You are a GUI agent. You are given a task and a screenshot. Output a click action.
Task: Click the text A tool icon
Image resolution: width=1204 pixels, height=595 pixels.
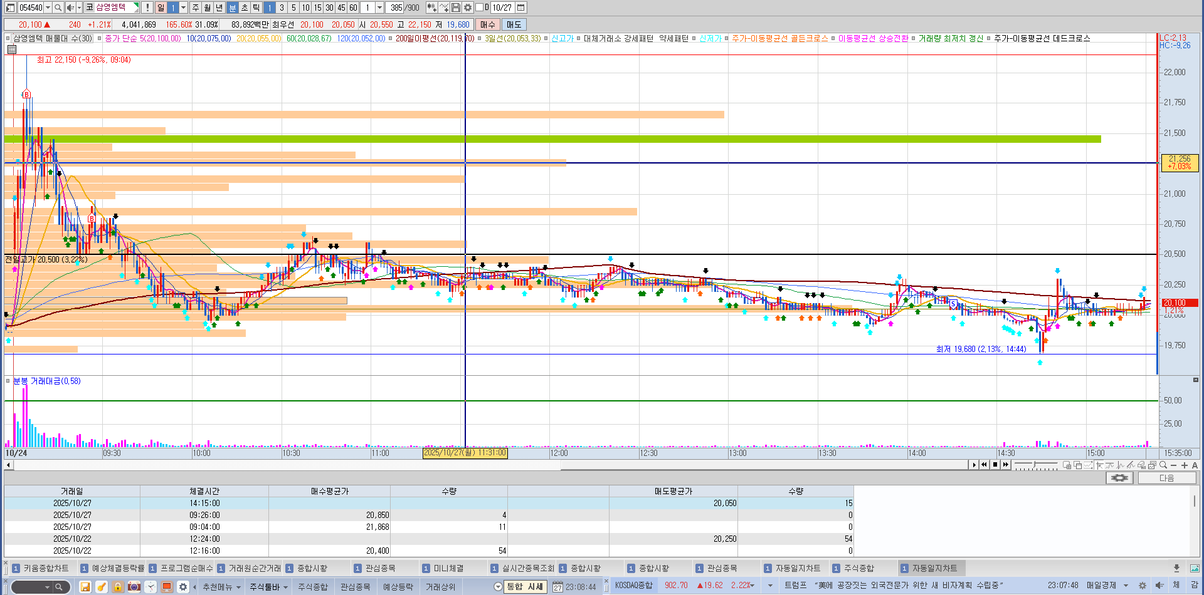tap(1195, 465)
